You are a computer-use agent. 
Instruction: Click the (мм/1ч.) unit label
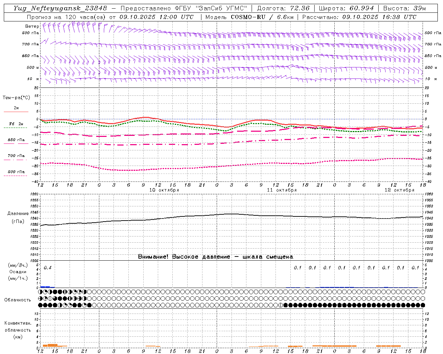click(18, 278)
